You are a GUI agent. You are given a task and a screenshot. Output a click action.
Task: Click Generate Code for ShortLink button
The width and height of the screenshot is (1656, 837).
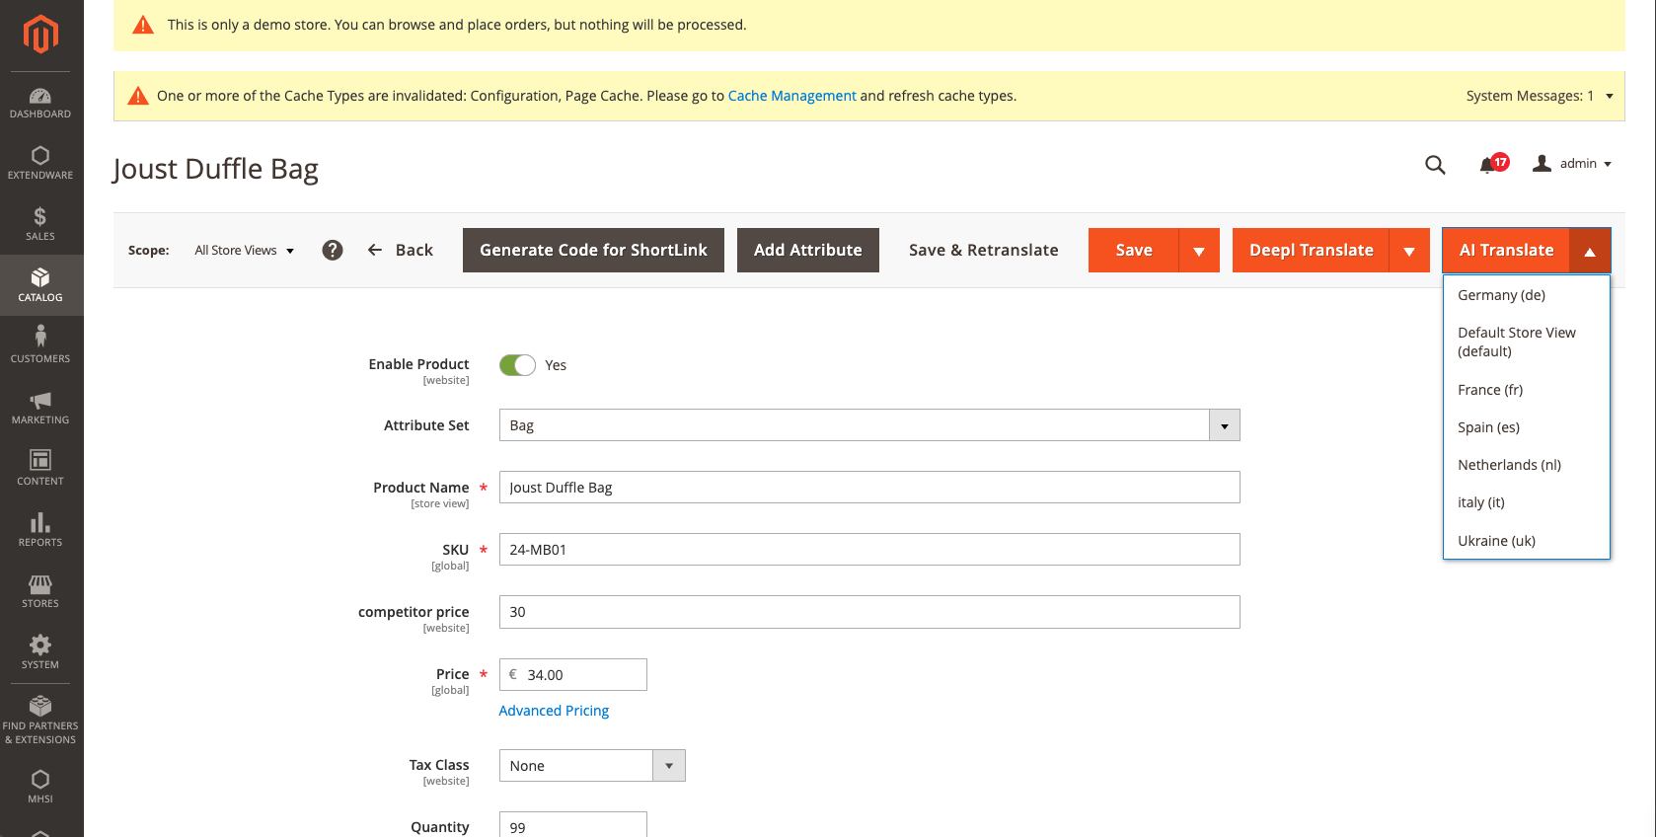593,251
